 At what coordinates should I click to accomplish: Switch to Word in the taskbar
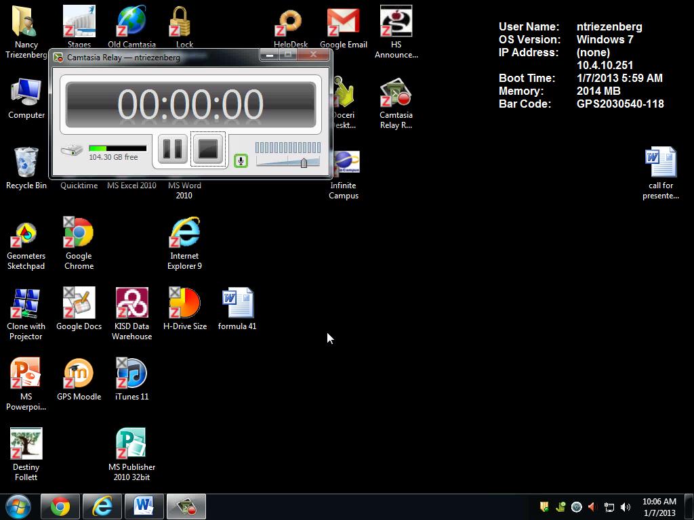point(144,506)
